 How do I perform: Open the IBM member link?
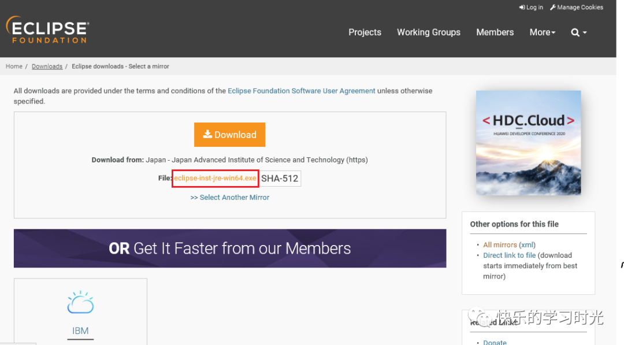80,331
